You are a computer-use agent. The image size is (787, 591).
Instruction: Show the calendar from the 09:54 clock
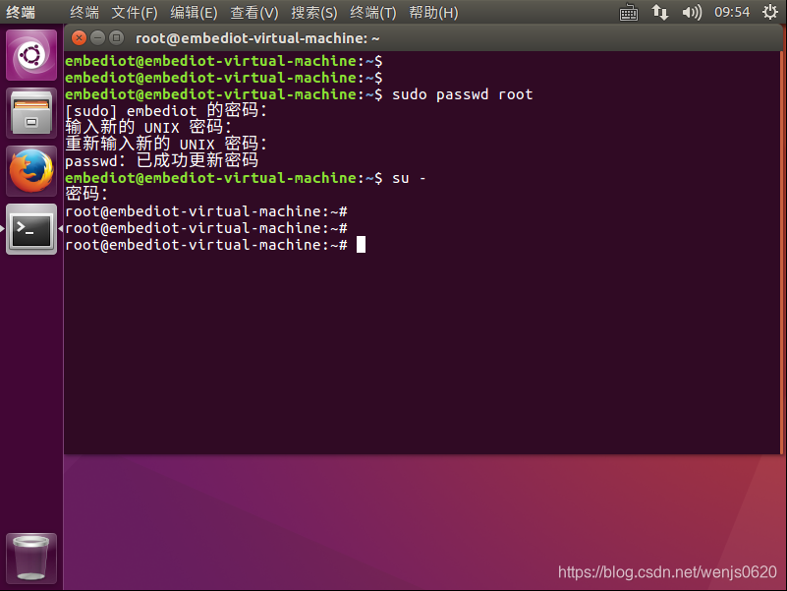732,12
